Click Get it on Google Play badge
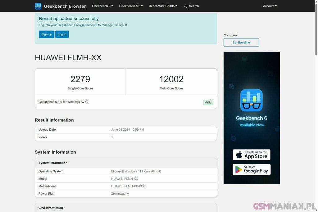 252,170
